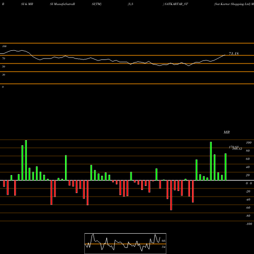
Task: Click the value 54 in mini chart
Action: coord(164,247)
